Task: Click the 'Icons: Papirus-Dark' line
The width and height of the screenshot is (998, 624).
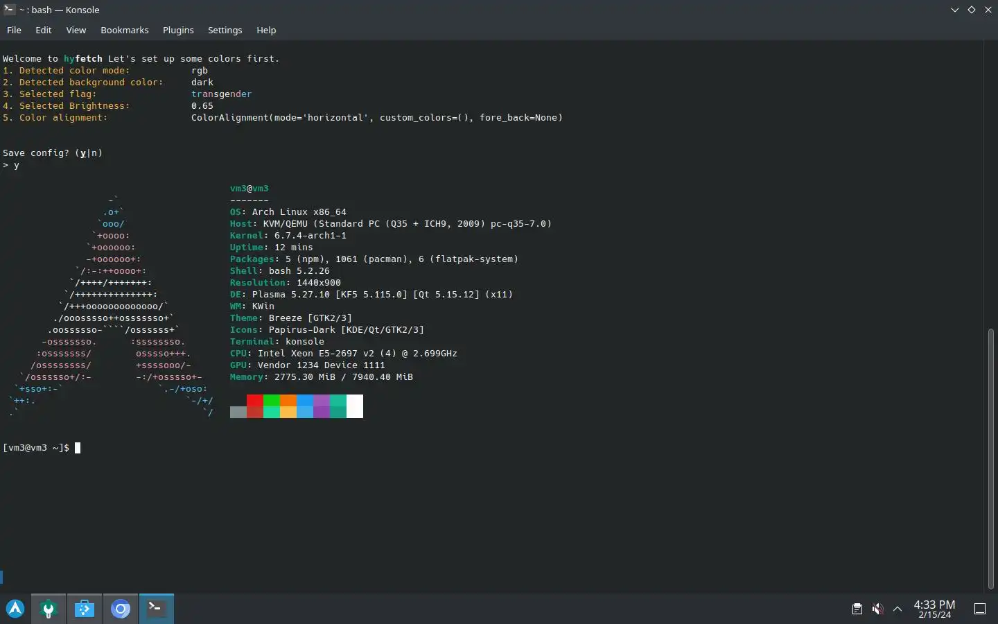Action: point(327,330)
